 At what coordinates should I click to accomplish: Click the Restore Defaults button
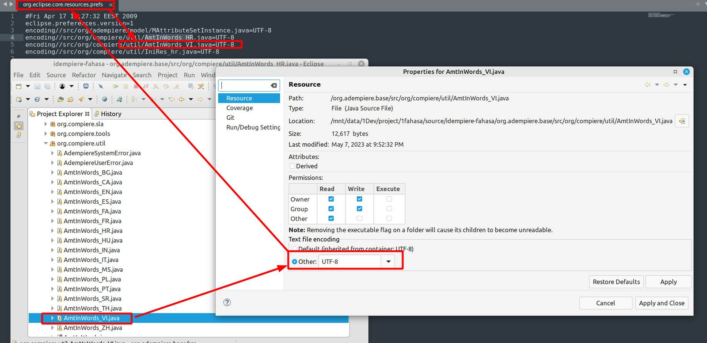616,282
